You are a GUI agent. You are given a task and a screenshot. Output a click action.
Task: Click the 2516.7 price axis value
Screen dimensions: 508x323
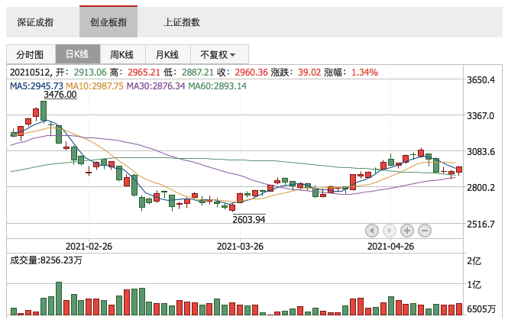click(480, 224)
